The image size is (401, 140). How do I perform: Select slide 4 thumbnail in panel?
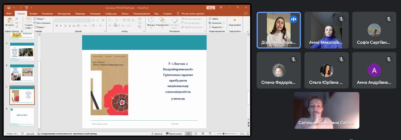(22, 74)
